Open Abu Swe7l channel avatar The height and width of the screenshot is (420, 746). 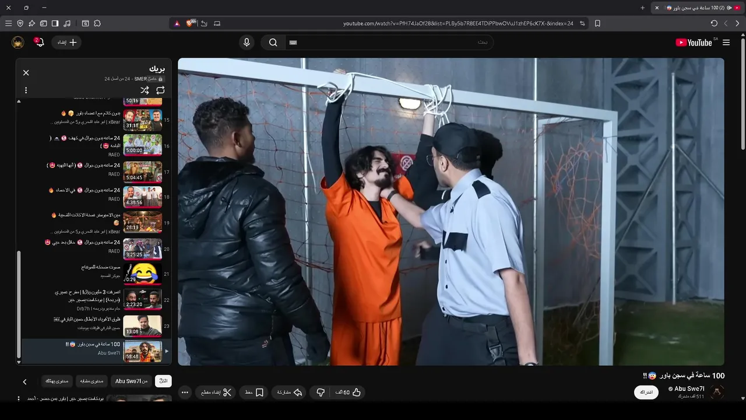717,392
